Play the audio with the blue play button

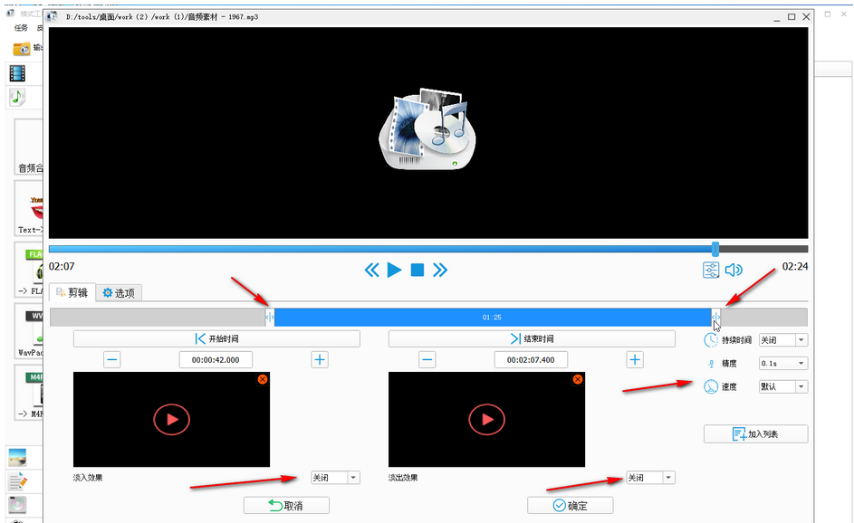[x=394, y=270]
